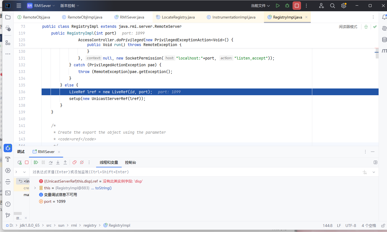Switch to the 控制台 console tab
The height and width of the screenshot is (232, 387).
tap(130, 162)
